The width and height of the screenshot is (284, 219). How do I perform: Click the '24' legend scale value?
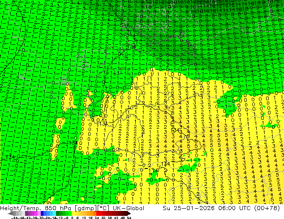click(97, 218)
